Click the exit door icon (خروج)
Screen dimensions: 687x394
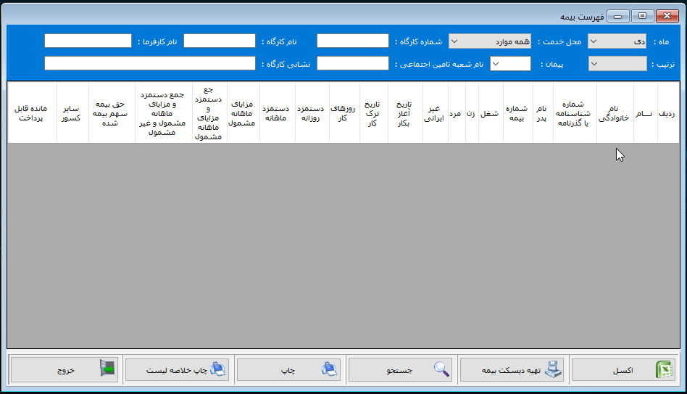coord(107,370)
